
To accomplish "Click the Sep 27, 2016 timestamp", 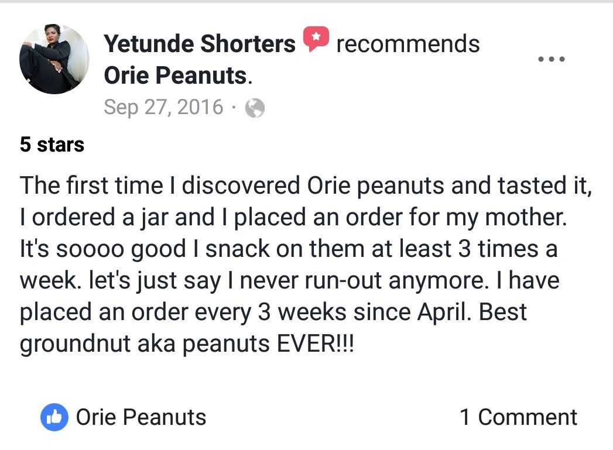I will [163, 107].
